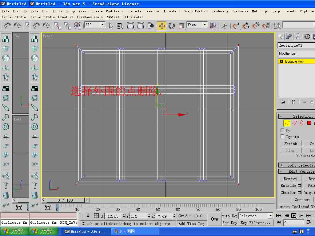Switch to the Motion command panel
This screenshot has width=315, height=236.
pyautogui.click(x=307, y=37)
